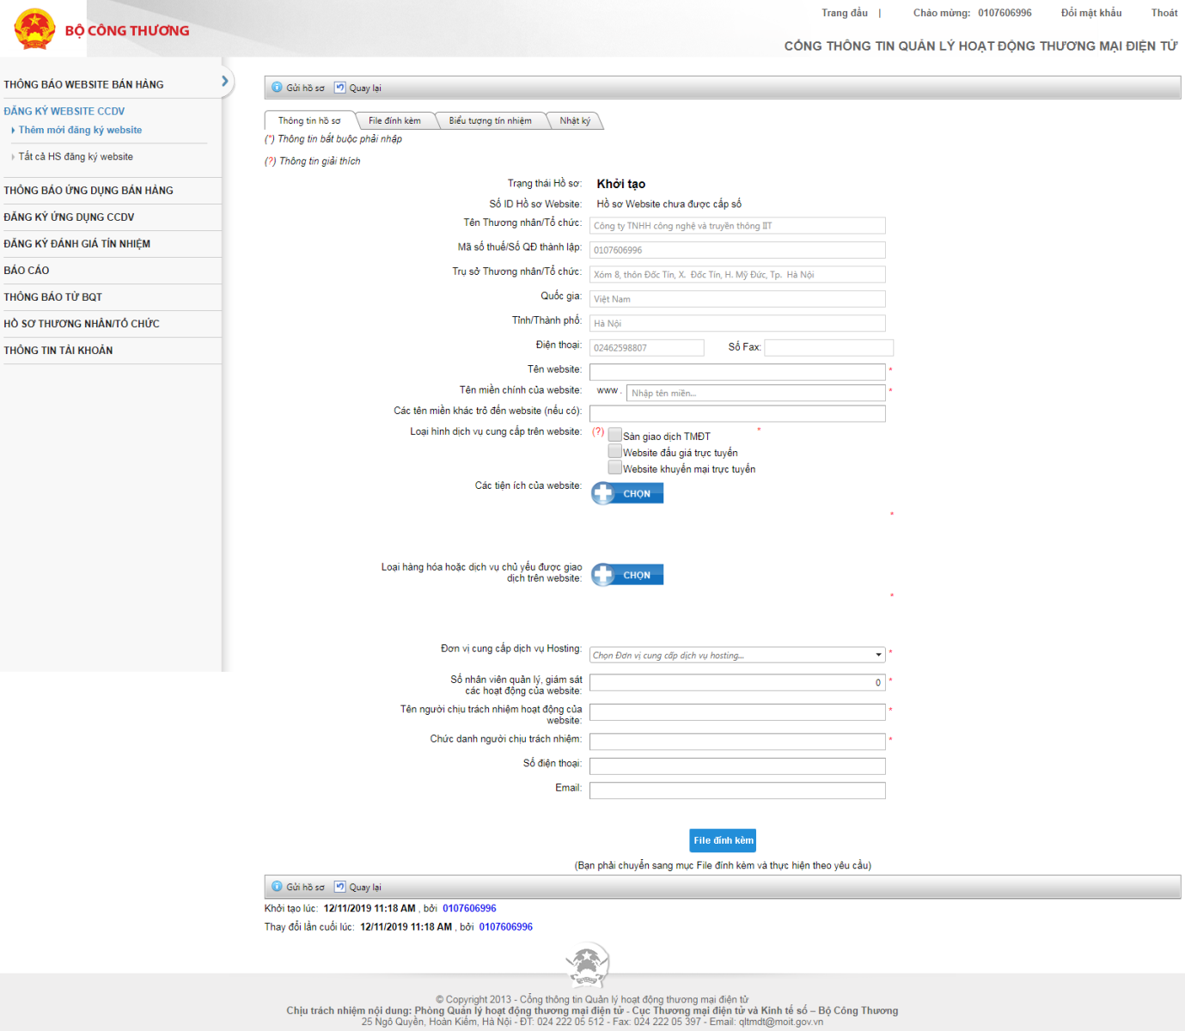The height and width of the screenshot is (1031, 1185).
Task: Click the Bộ Công Thương emblem logo
Action: click(x=34, y=29)
